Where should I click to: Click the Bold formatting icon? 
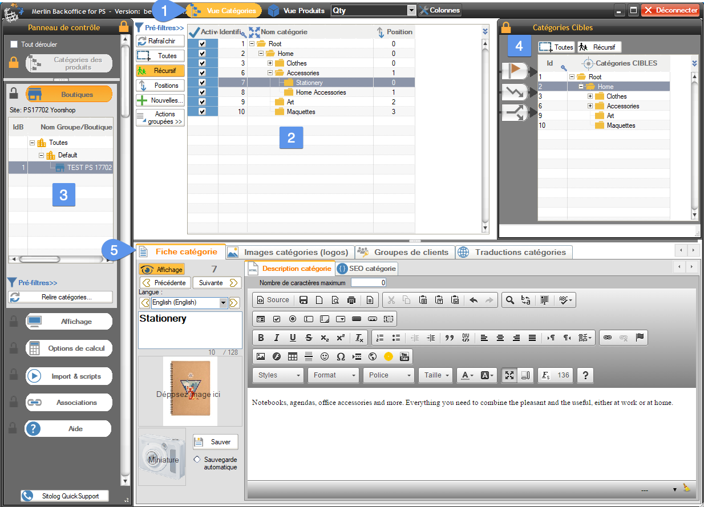click(261, 338)
